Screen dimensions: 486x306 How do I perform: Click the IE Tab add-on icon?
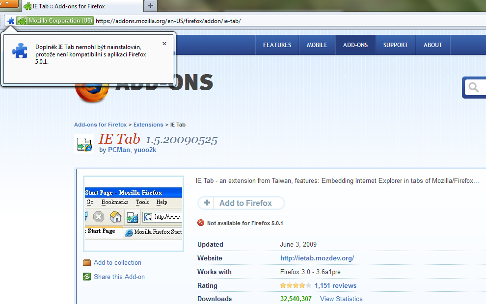[x=84, y=144]
